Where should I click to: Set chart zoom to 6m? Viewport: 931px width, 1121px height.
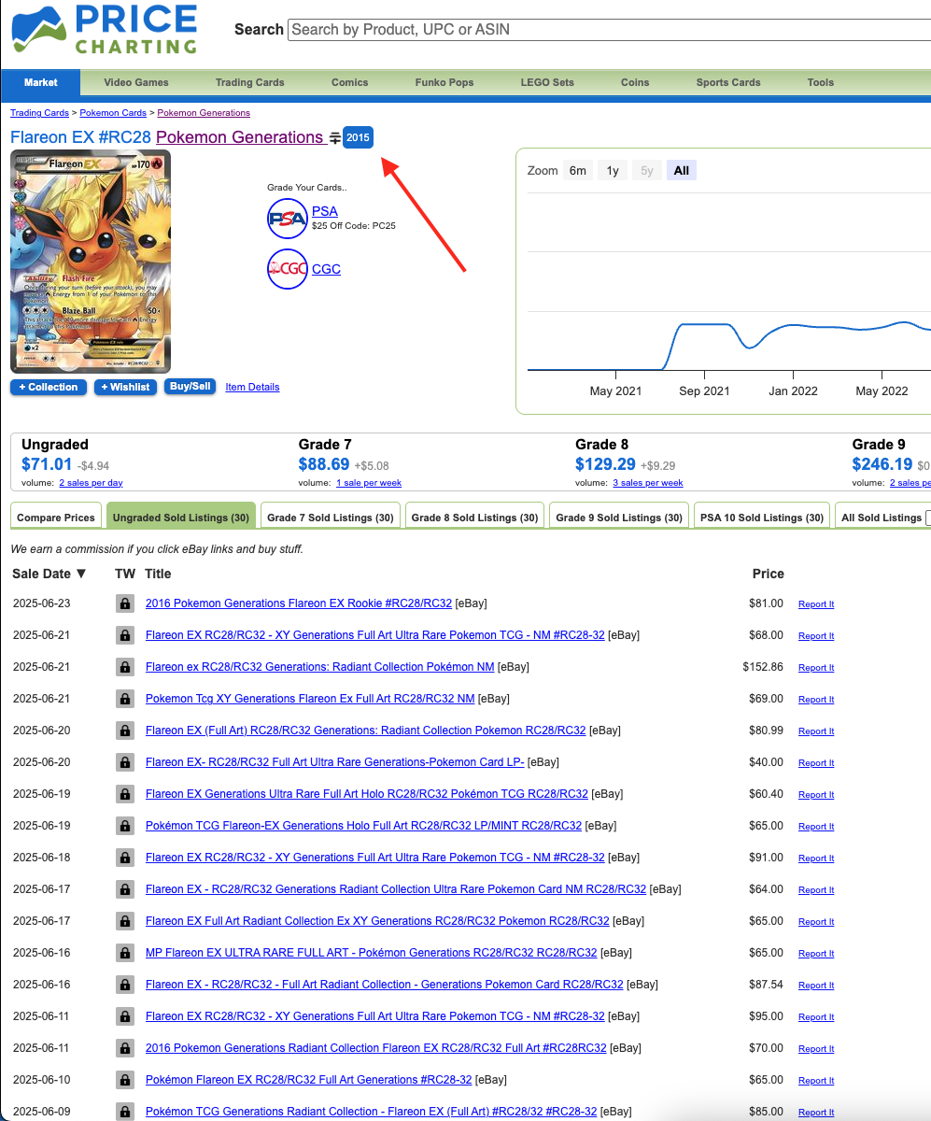(578, 170)
